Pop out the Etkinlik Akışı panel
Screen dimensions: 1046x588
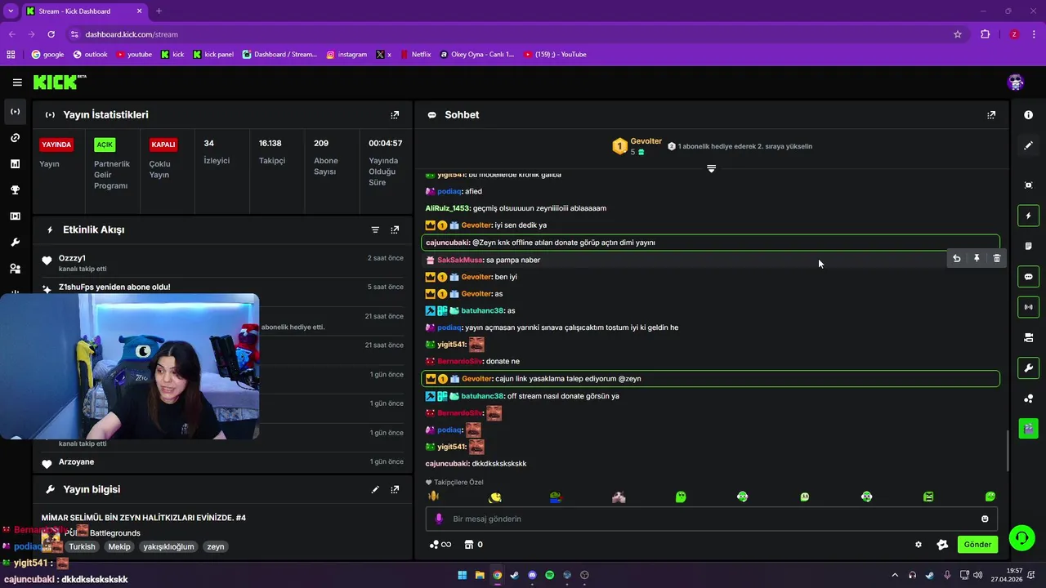click(x=395, y=230)
